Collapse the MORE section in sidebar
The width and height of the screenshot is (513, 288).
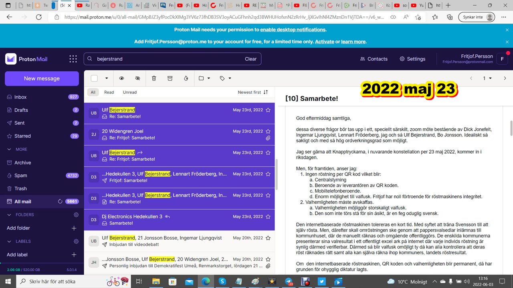(x=9, y=149)
